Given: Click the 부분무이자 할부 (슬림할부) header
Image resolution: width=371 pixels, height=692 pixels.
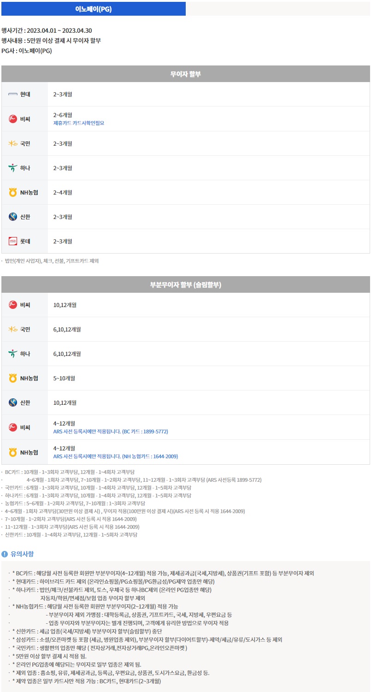Looking at the screenshot, I should click(x=186, y=284).
